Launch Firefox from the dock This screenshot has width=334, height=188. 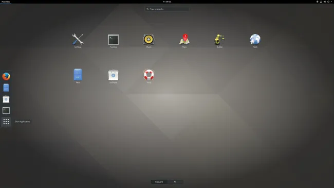pyautogui.click(x=6, y=76)
